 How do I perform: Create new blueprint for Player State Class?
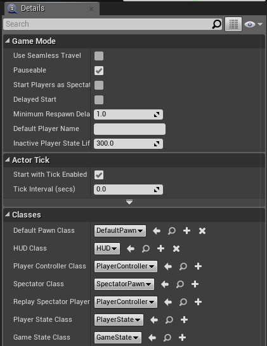(x=184, y=320)
